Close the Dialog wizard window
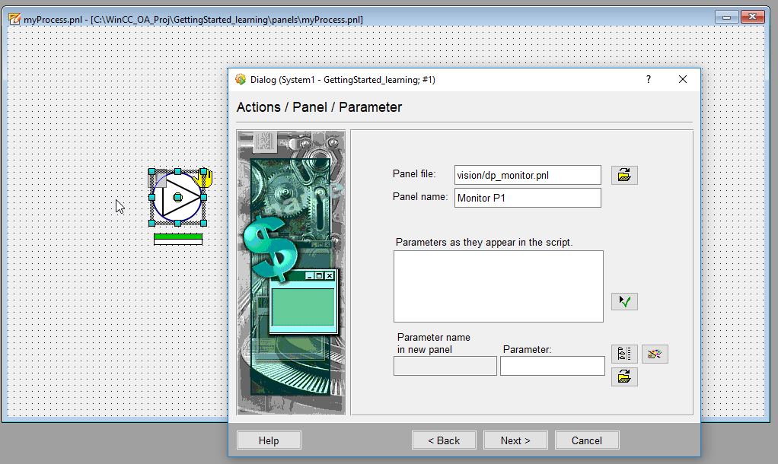Image resolution: width=778 pixels, height=464 pixels. pyautogui.click(x=683, y=79)
